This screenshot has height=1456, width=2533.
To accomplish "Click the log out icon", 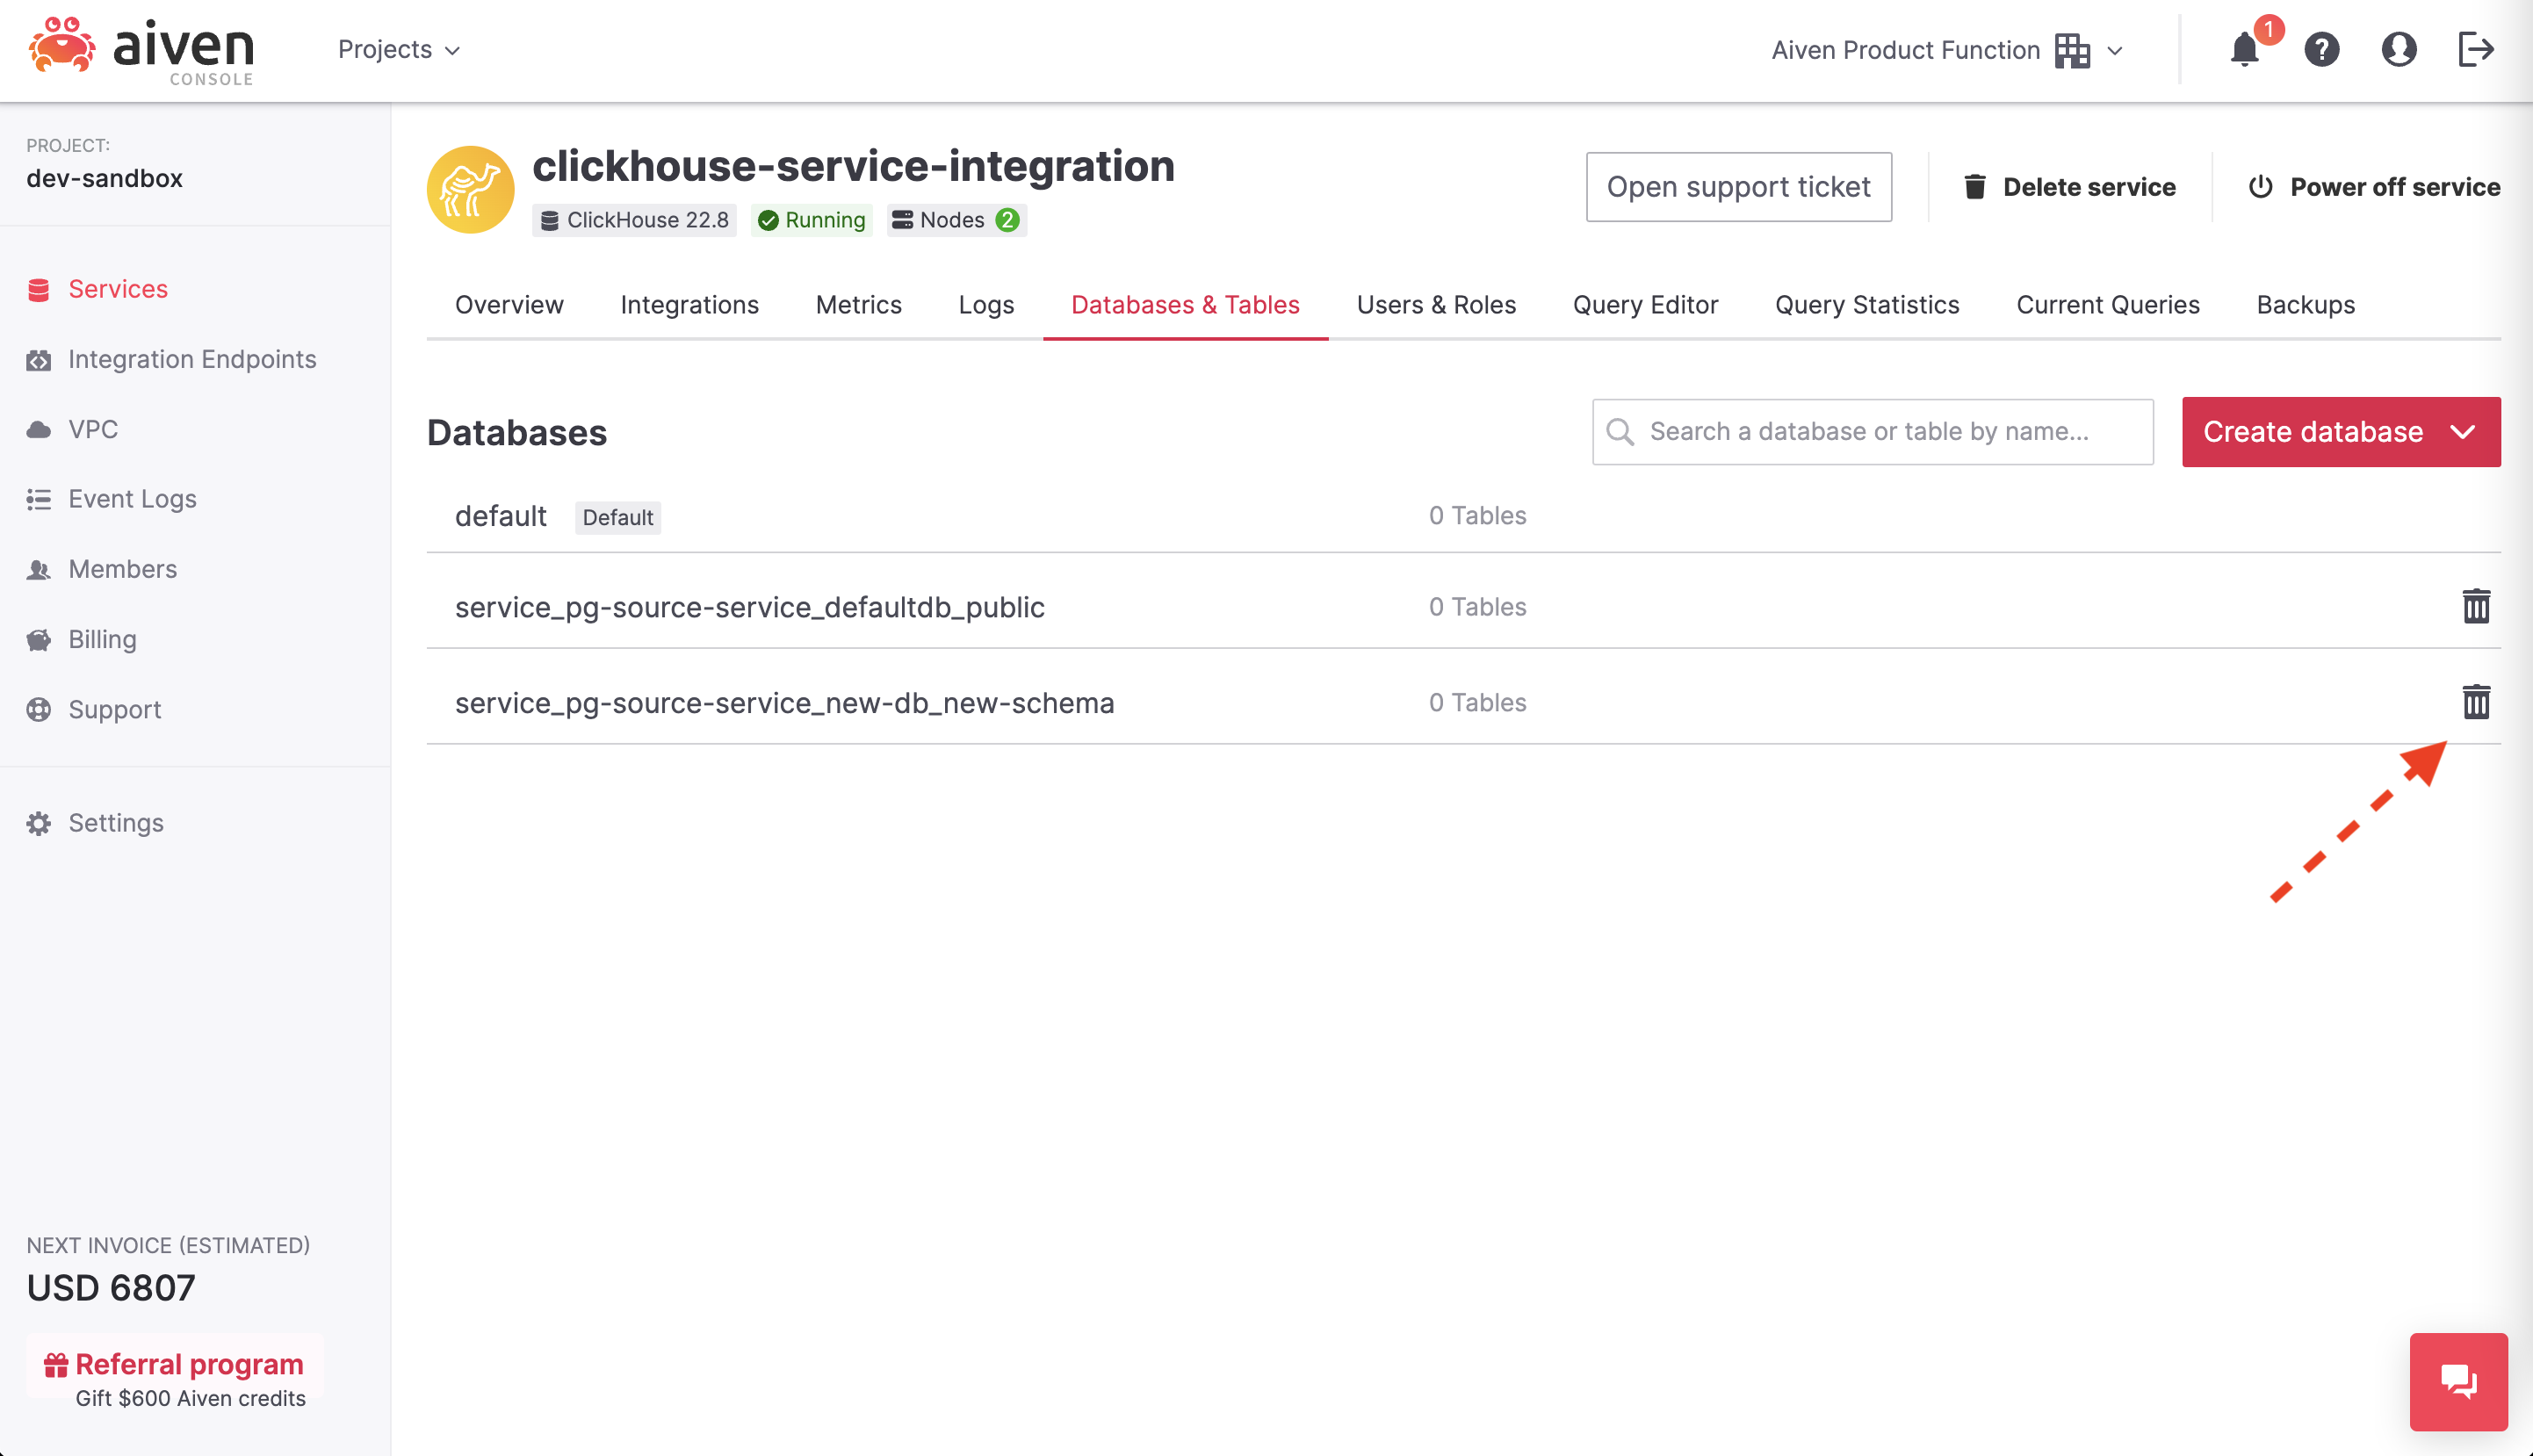I will click(2476, 49).
